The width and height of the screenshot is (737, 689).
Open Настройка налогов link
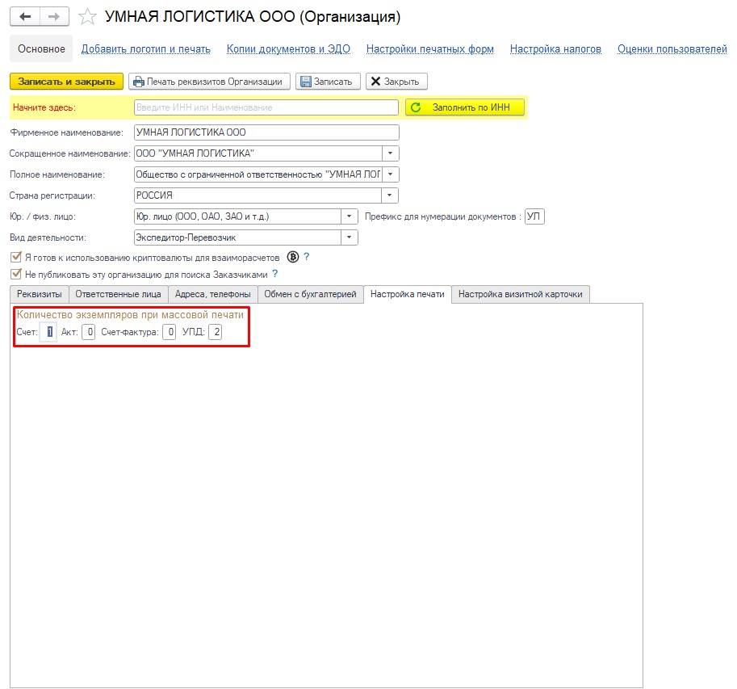555,49
